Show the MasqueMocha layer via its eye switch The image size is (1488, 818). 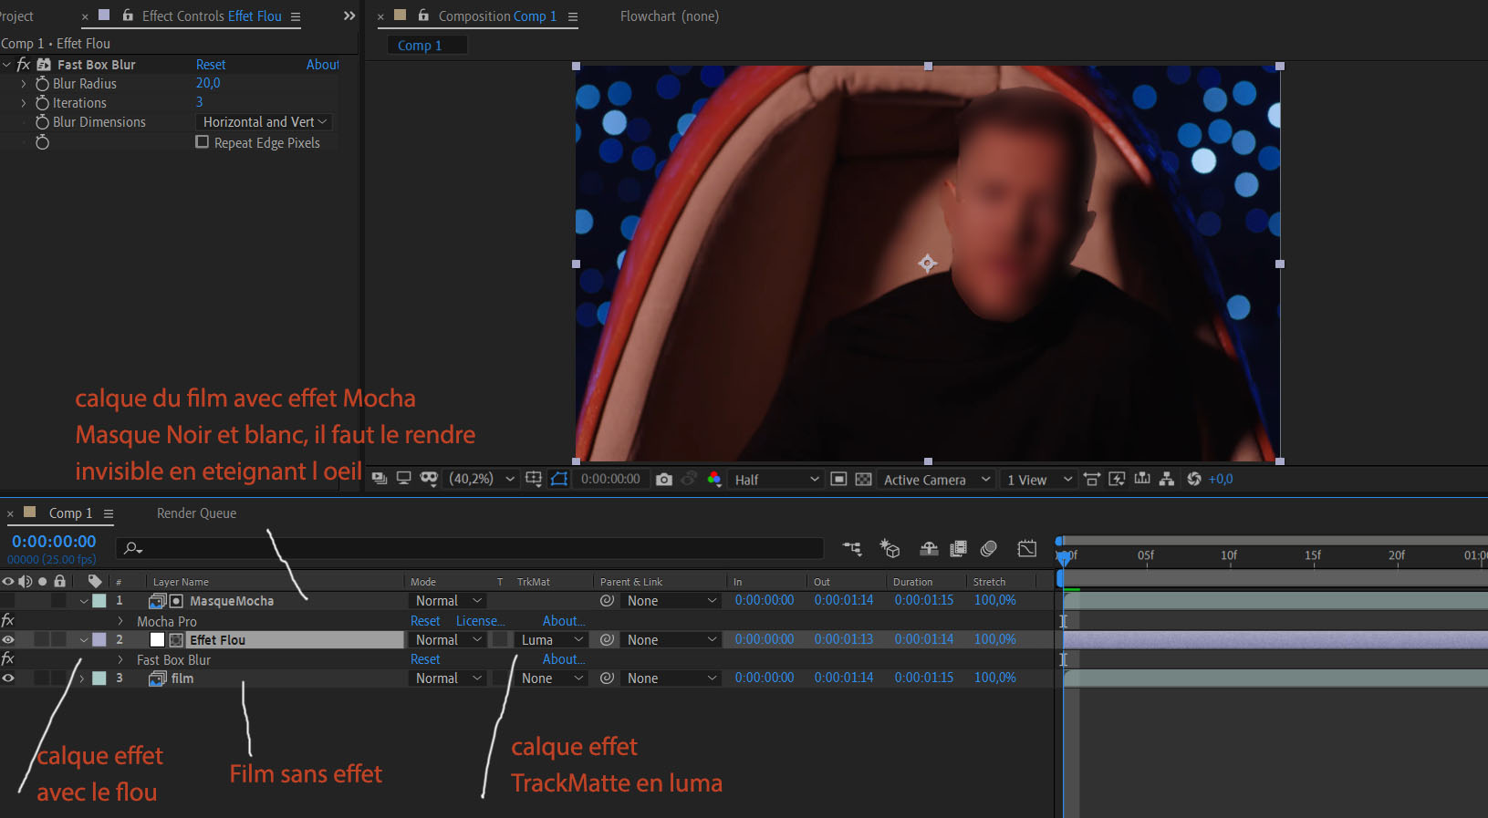(8, 601)
